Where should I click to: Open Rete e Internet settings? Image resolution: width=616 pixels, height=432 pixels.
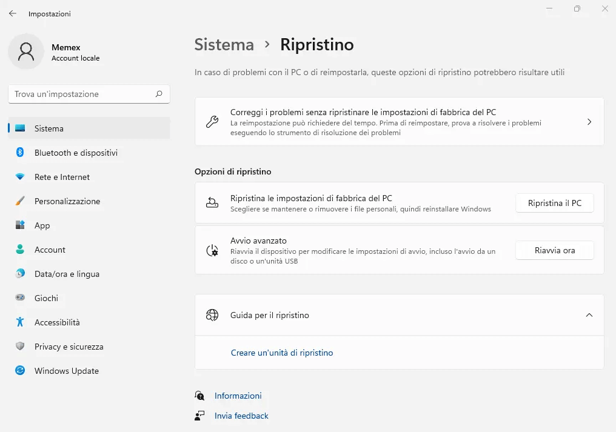click(62, 177)
